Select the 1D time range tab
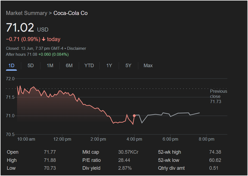Viewport: 248px width, 176px height. [11, 66]
